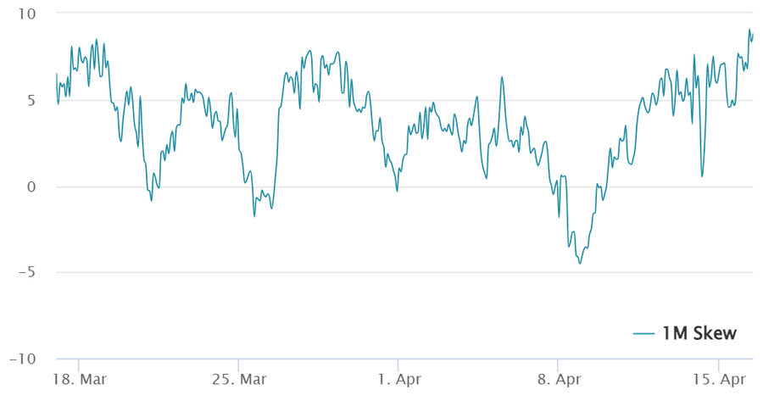This screenshot has height=401, width=763.
Task: Click the 15. Apr x-axis label
Action: pos(718,379)
